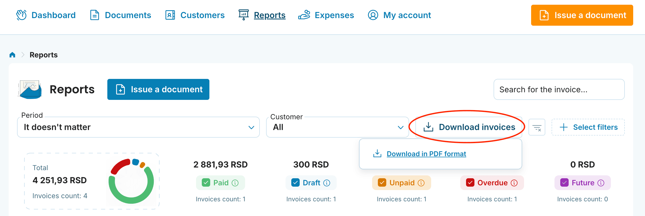Image resolution: width=645 pixels, height=216 pixels.
Task: Click the Download in PDF format link
Action: [426, 154]
